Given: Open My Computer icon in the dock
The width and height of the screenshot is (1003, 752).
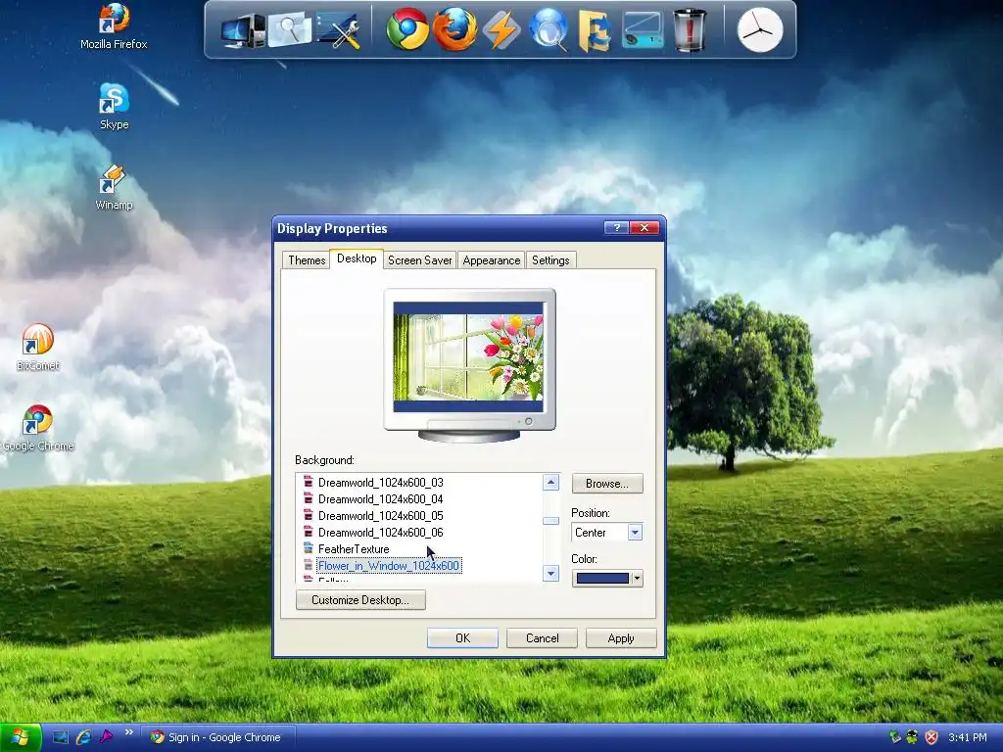Looking at the screenshot, I should (243, 30).
